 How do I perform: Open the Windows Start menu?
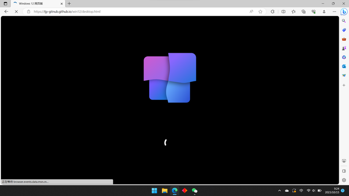154,191
